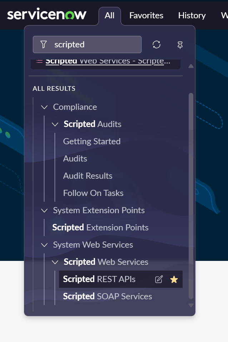Click the filter navigator search field
228x342 pixels.
pos(87,44)
